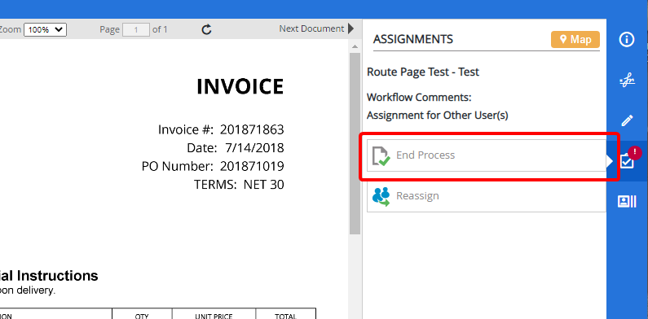Click the circular refresh document icon
648x319 pixels.
[207, 29]
